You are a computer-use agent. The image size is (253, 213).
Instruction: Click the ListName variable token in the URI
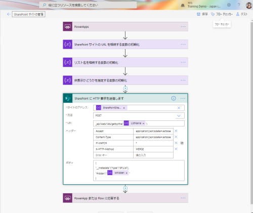tap(135, 123)
